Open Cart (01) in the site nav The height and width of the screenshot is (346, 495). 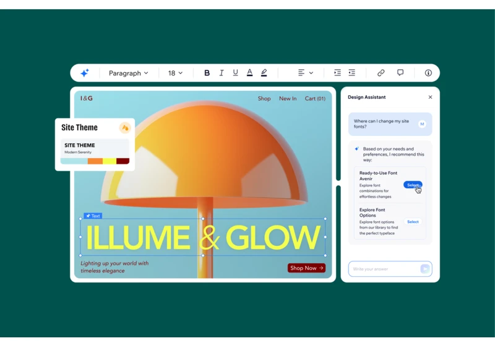315,99
